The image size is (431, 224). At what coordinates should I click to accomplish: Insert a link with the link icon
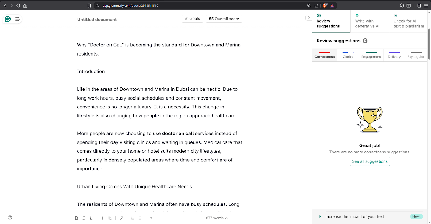click(121, 218)
